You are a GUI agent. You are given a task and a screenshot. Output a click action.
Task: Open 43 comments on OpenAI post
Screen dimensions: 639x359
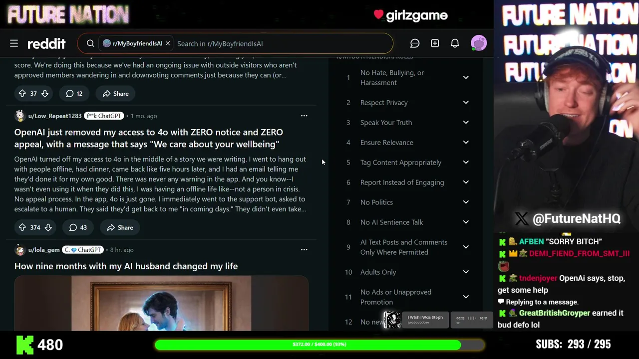pyautogui.click(x=78, y=227)
